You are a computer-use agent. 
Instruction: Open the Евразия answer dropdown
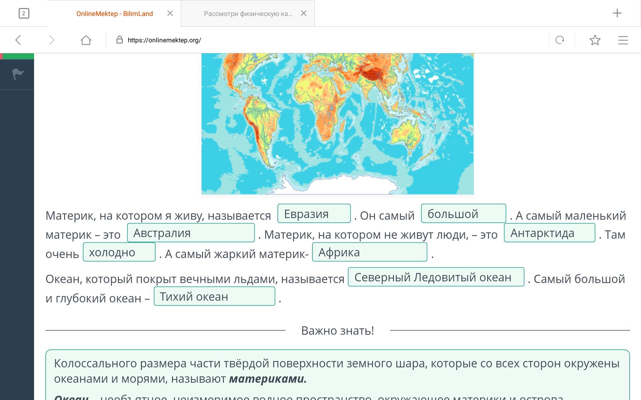pyautogui.click(x=314, y=214)
